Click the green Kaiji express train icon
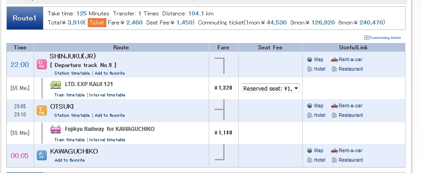The height and width of the screenshot is (173, 421). coord(55,85)
